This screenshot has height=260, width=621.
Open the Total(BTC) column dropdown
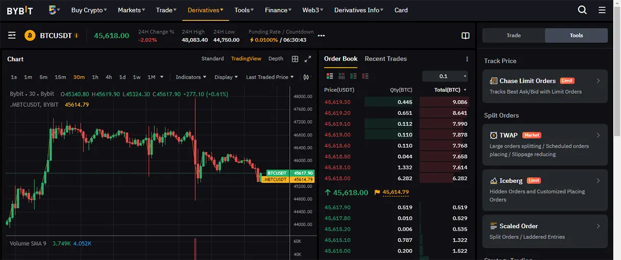pyautogui.click(x=450, y=90)
